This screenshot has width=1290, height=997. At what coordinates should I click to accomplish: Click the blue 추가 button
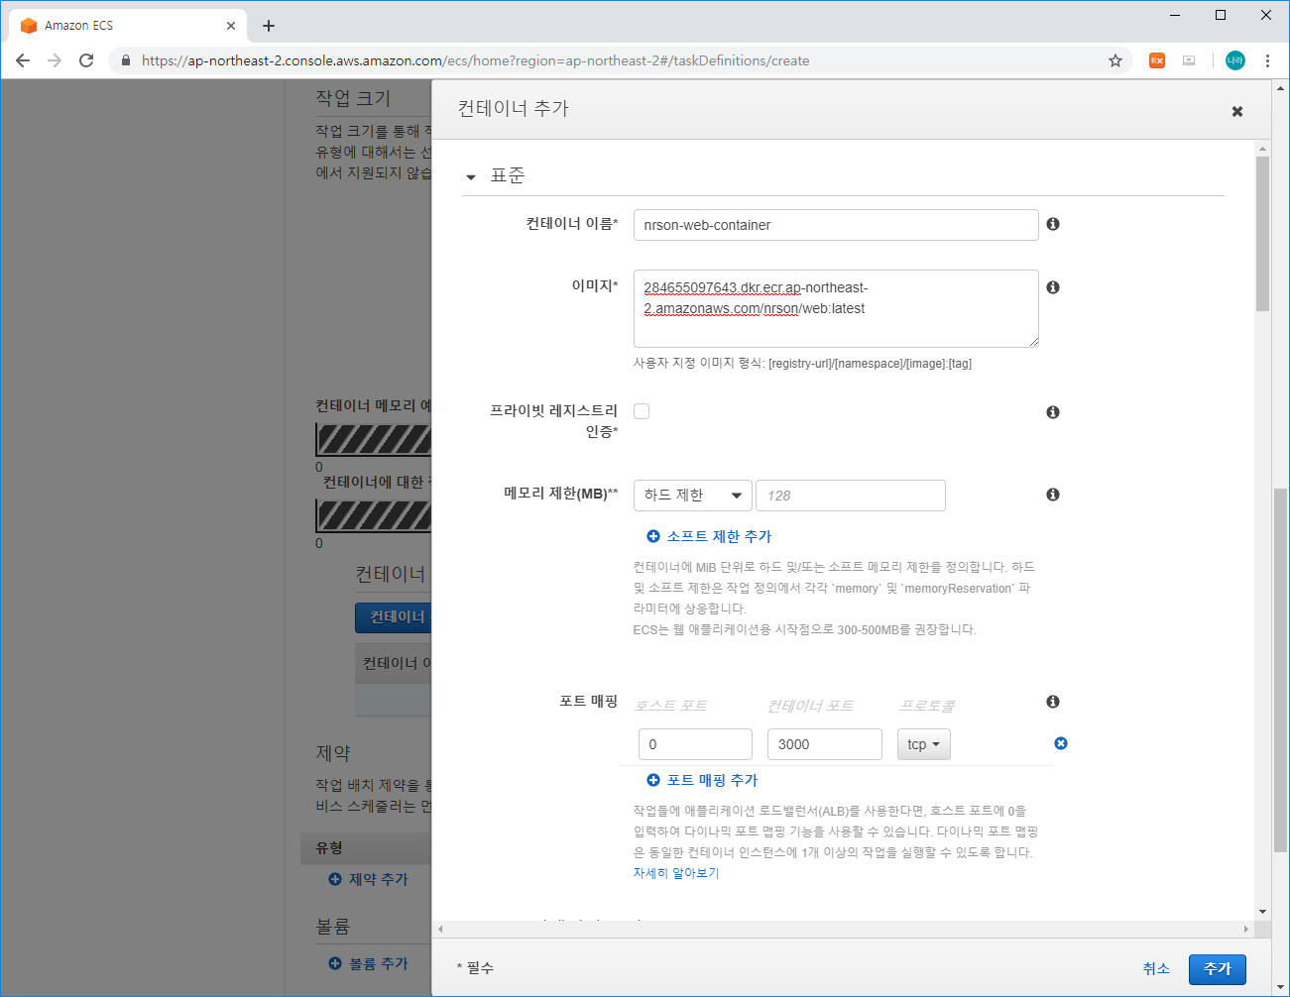point(1218,969)
